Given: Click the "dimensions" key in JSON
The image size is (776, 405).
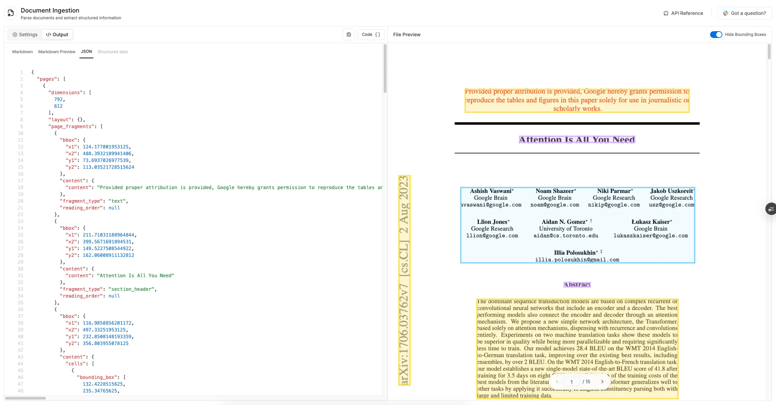Looking at the screenshot, I should click(66, 93).
